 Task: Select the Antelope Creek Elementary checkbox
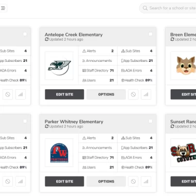tap(151, 34)
